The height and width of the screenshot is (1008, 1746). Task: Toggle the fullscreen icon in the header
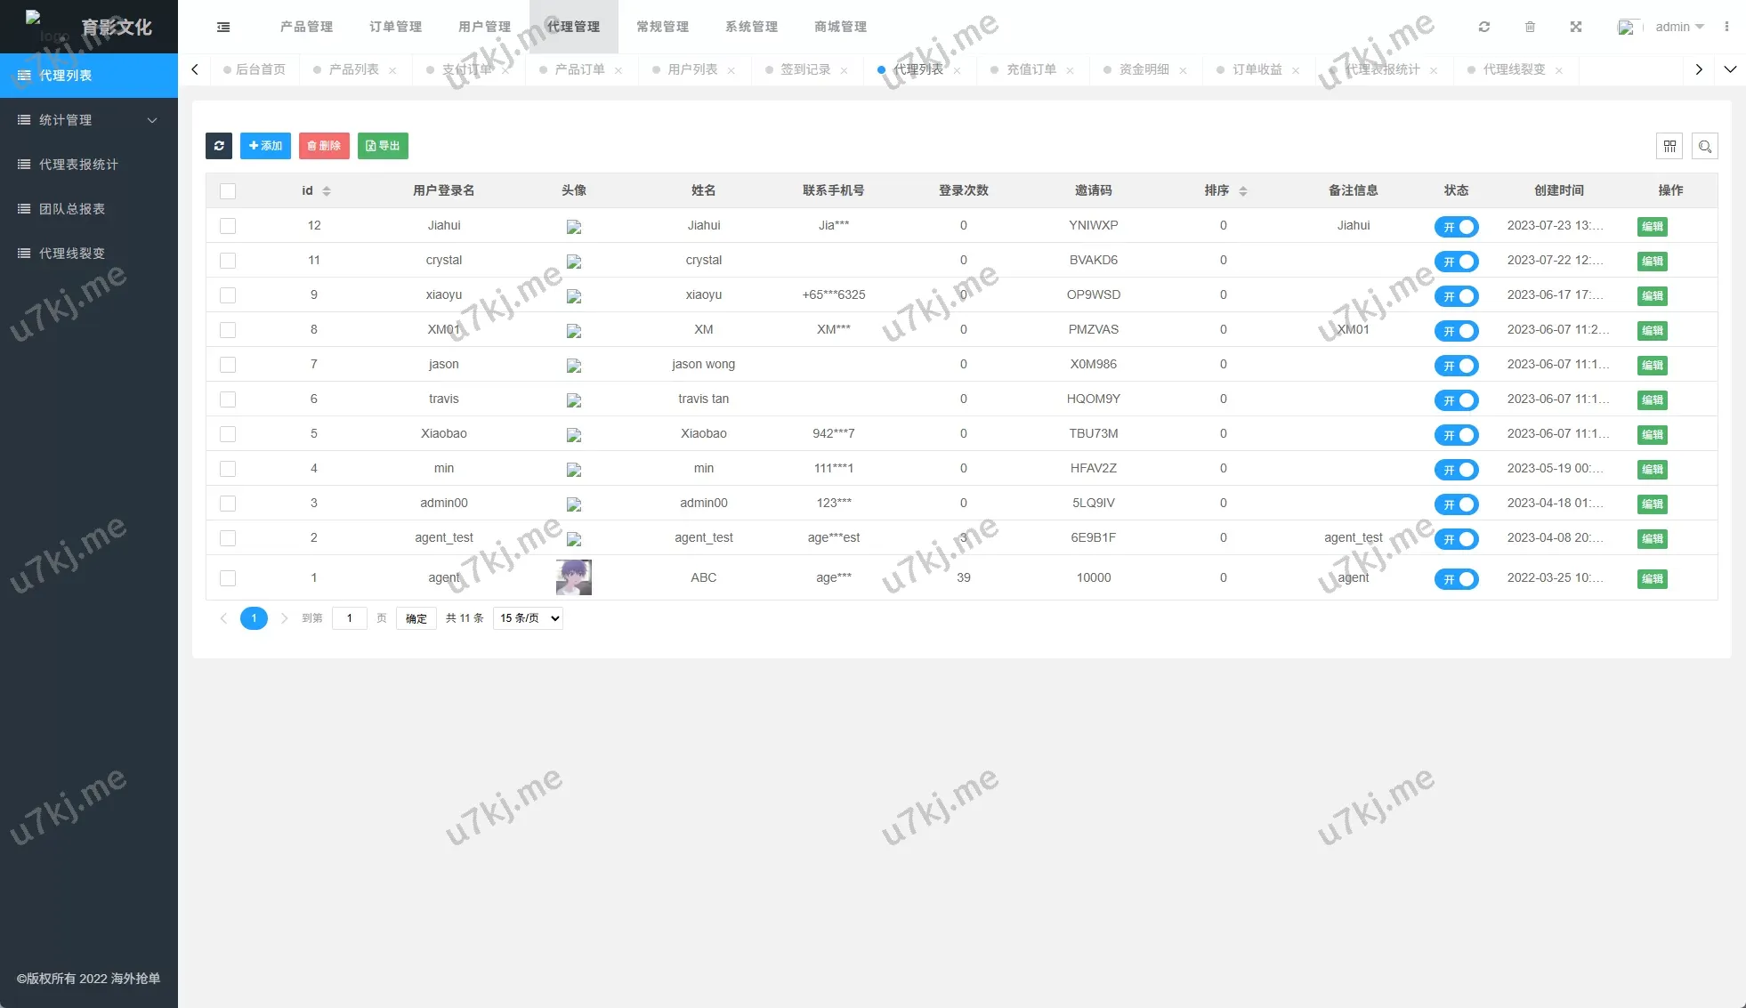[1576, 27]
